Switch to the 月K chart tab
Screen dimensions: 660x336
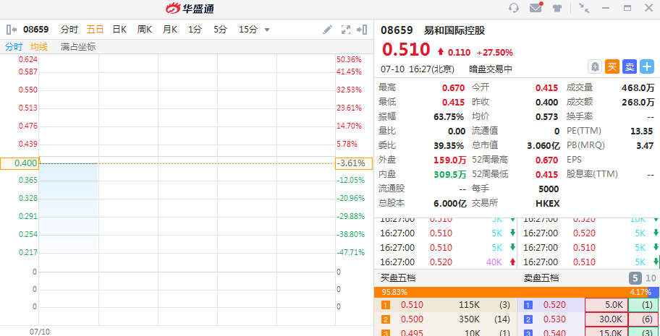coord(170,30)
